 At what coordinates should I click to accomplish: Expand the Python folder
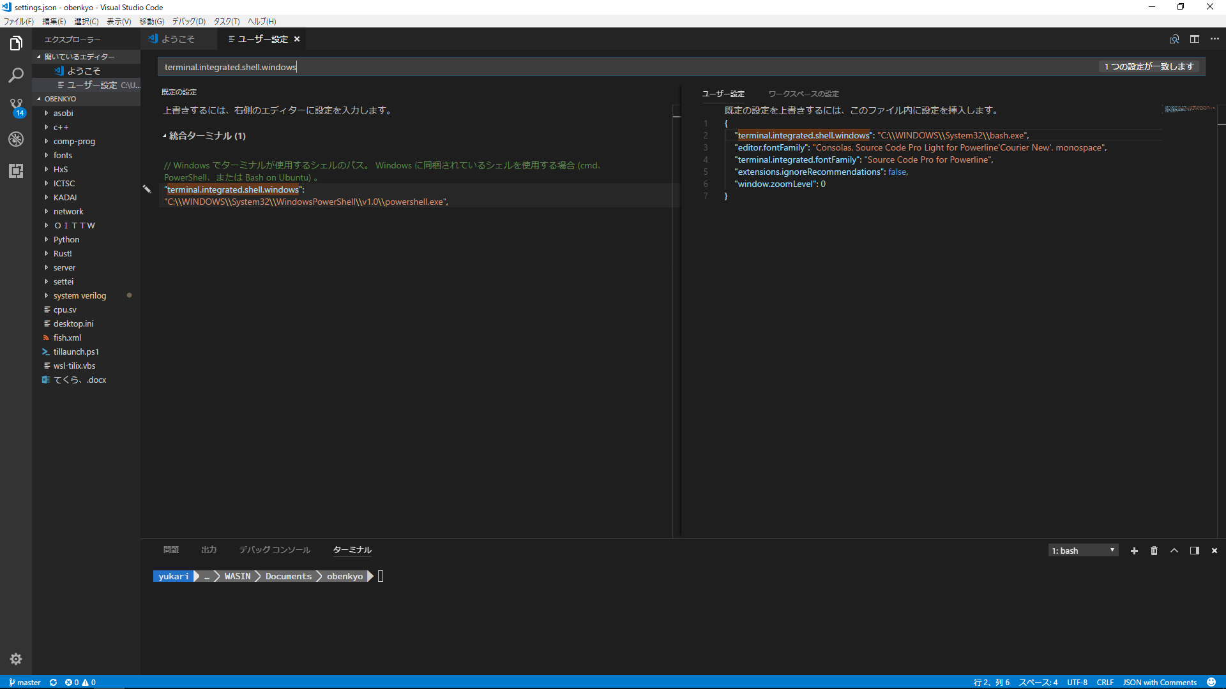(66, 239)
